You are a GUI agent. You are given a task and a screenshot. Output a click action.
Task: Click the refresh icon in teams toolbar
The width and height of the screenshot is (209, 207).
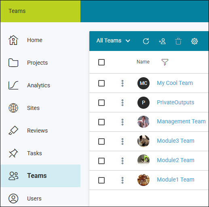pyautogui.click(x=146, y=41)
